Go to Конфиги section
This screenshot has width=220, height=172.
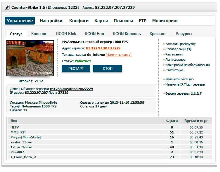(79, 21)
